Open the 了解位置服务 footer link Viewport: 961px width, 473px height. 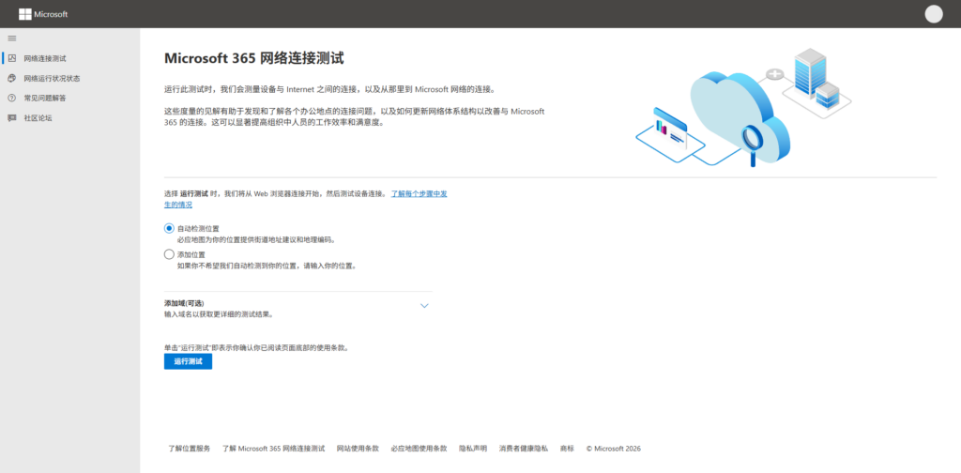190,449
